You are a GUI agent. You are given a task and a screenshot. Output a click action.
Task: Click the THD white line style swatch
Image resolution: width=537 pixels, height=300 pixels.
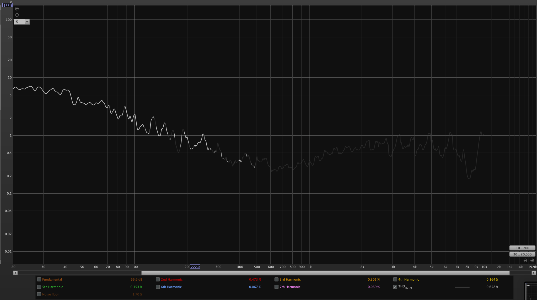pos(462,287)
